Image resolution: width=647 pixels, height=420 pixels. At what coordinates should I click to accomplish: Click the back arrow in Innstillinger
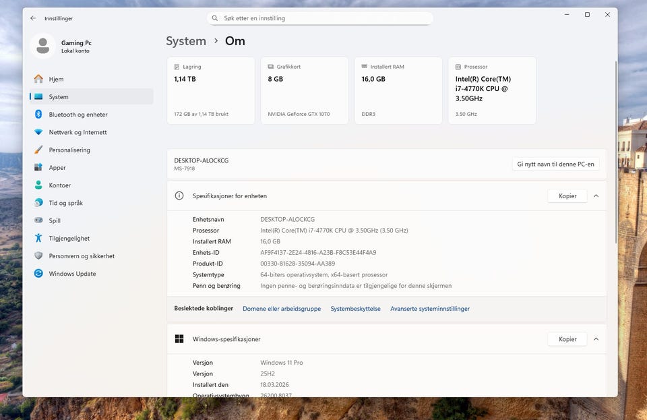[33, 18]
